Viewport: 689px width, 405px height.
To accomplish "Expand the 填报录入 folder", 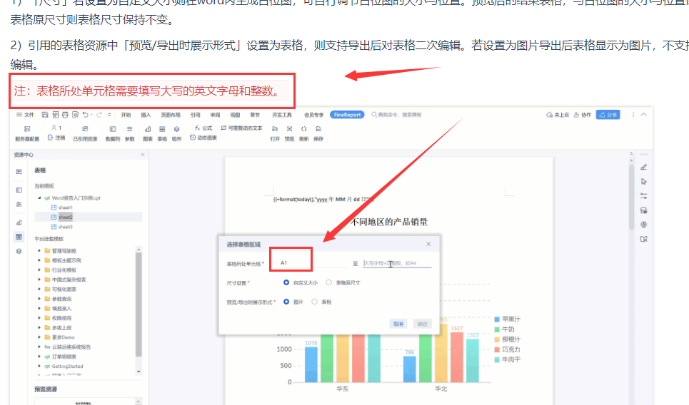I will pyautogui.click(x=39, y=309).
